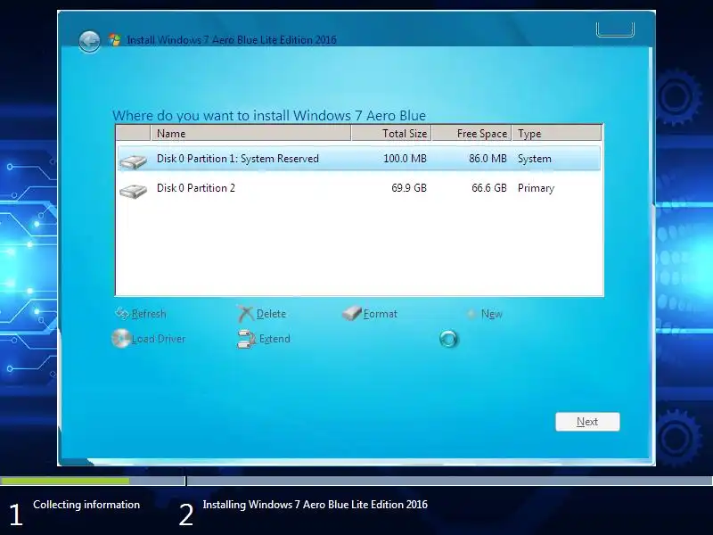Click the 66.6 GB free space cell
This screenshot has width=713, height=535.
tap(488, 188)
